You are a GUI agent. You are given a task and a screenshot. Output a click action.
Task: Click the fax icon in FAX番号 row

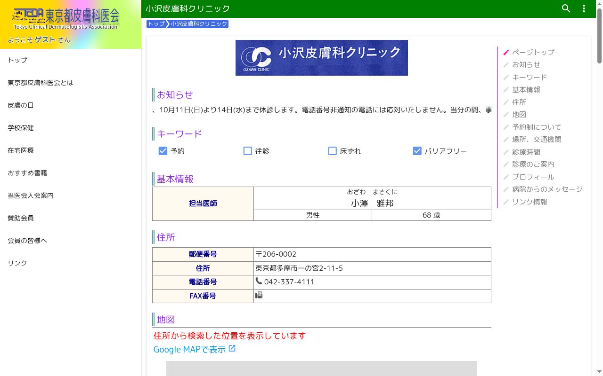pyautogui.click(x=259, y=295)
